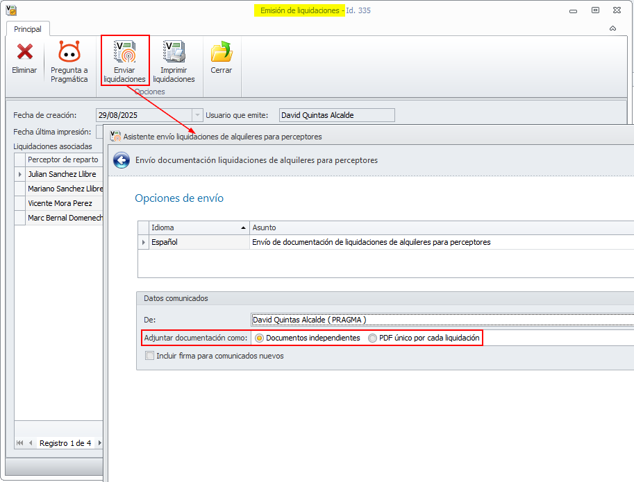The width and height of the screenshot is (634, 482).
Task: Select Mariano Sanchez Llibre row
Action: pos(65,189)
